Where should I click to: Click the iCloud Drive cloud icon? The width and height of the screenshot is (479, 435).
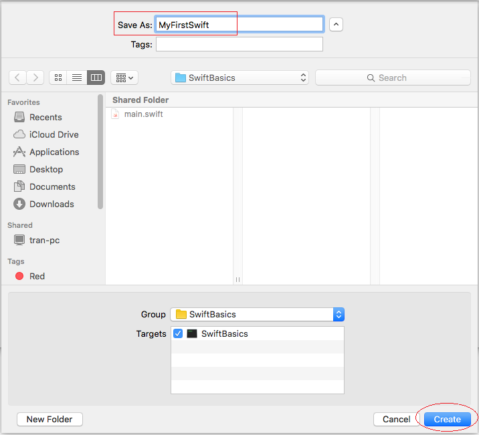pos(19,134)
